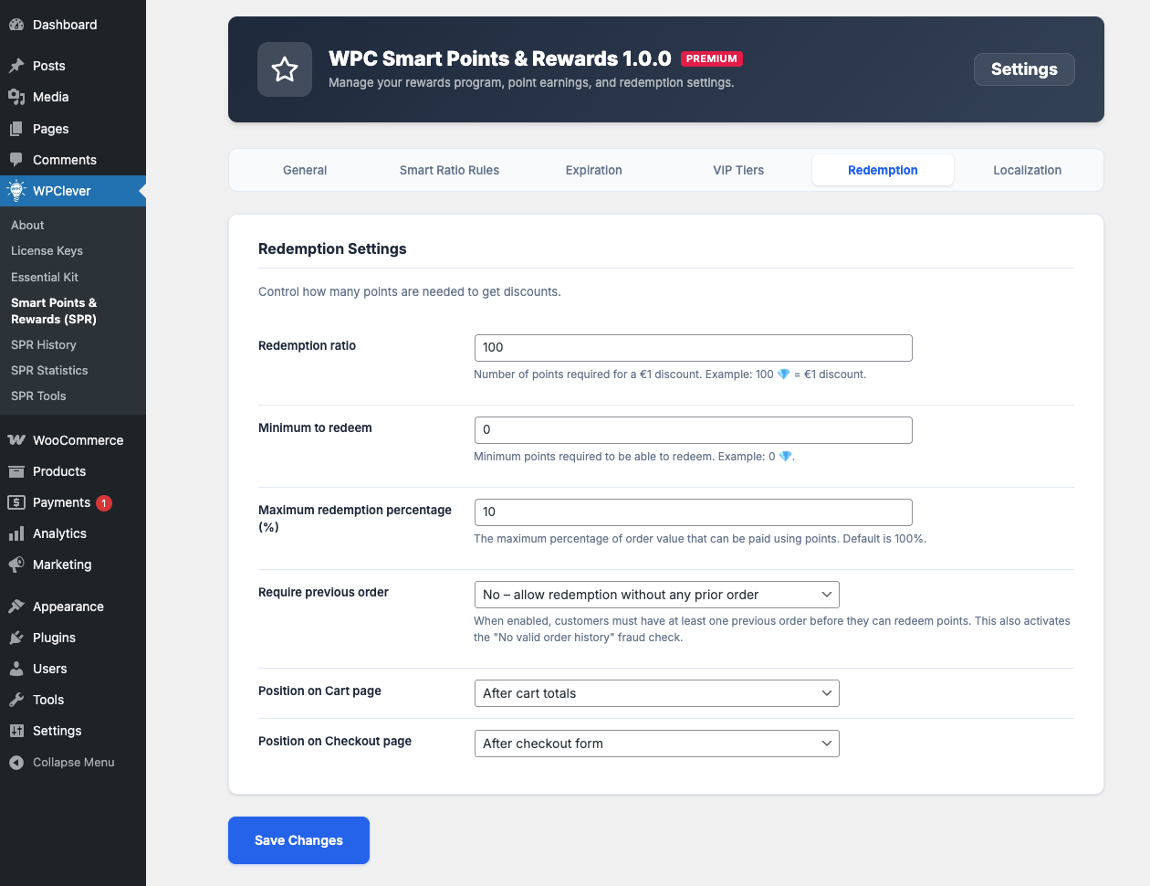Focus the Redemption ratio input field
Screen dimensions: 1150x886
693,348
